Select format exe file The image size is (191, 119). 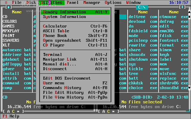click(174, 45)
